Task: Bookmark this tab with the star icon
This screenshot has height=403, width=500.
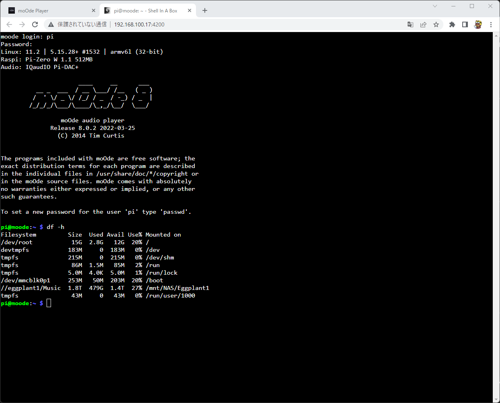Action: 436,24
